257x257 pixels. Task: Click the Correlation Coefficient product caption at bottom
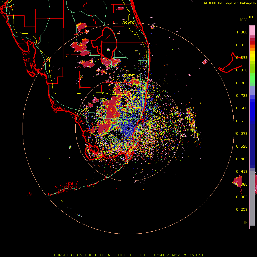128,255
